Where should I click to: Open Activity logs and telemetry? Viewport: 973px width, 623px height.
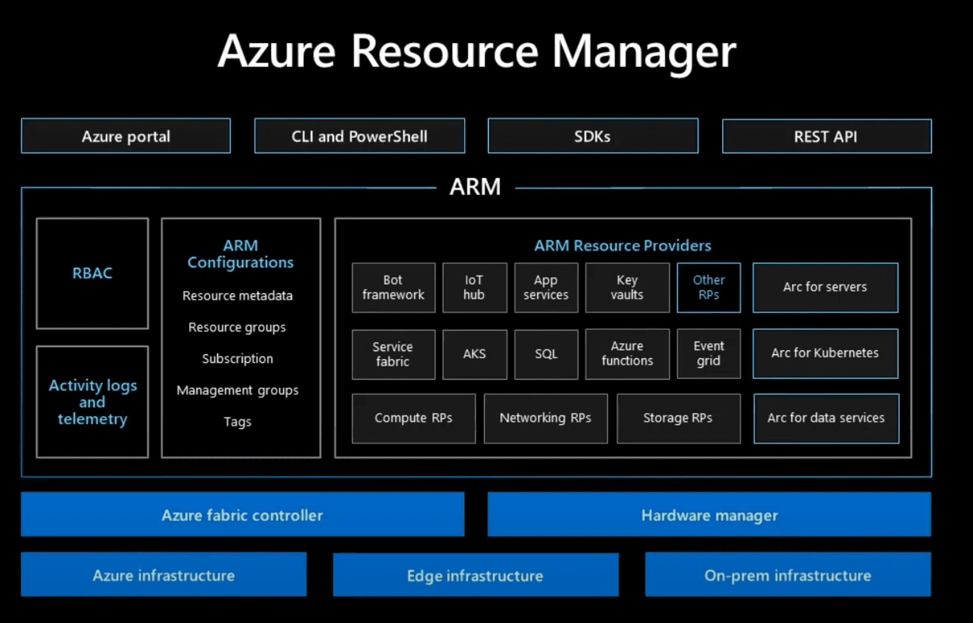tap(92, 402)
